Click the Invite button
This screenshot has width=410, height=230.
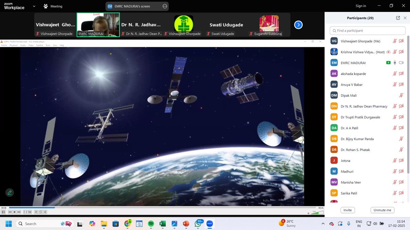[348, 210]
